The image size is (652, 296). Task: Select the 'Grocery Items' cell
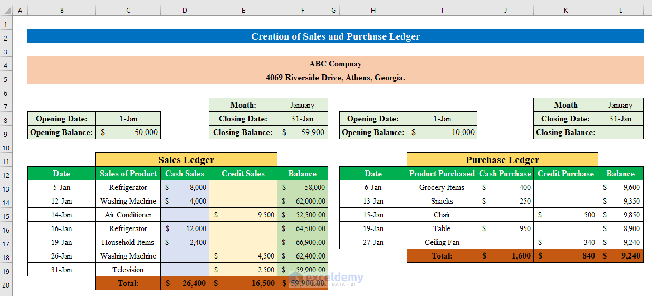pyautogui.click(x=442, y=187)
